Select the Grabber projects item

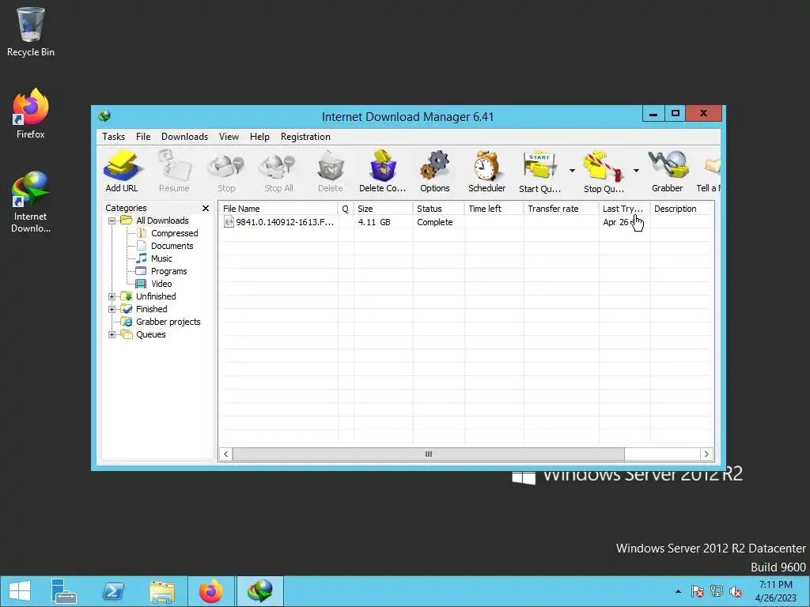tap(168, 322)
